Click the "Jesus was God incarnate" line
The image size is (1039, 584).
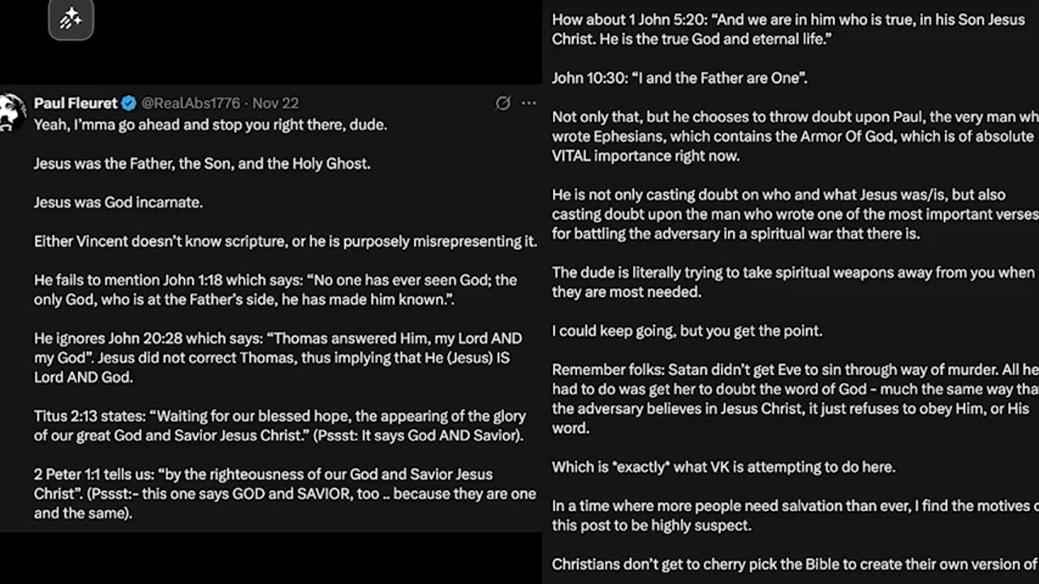(119, 202)
